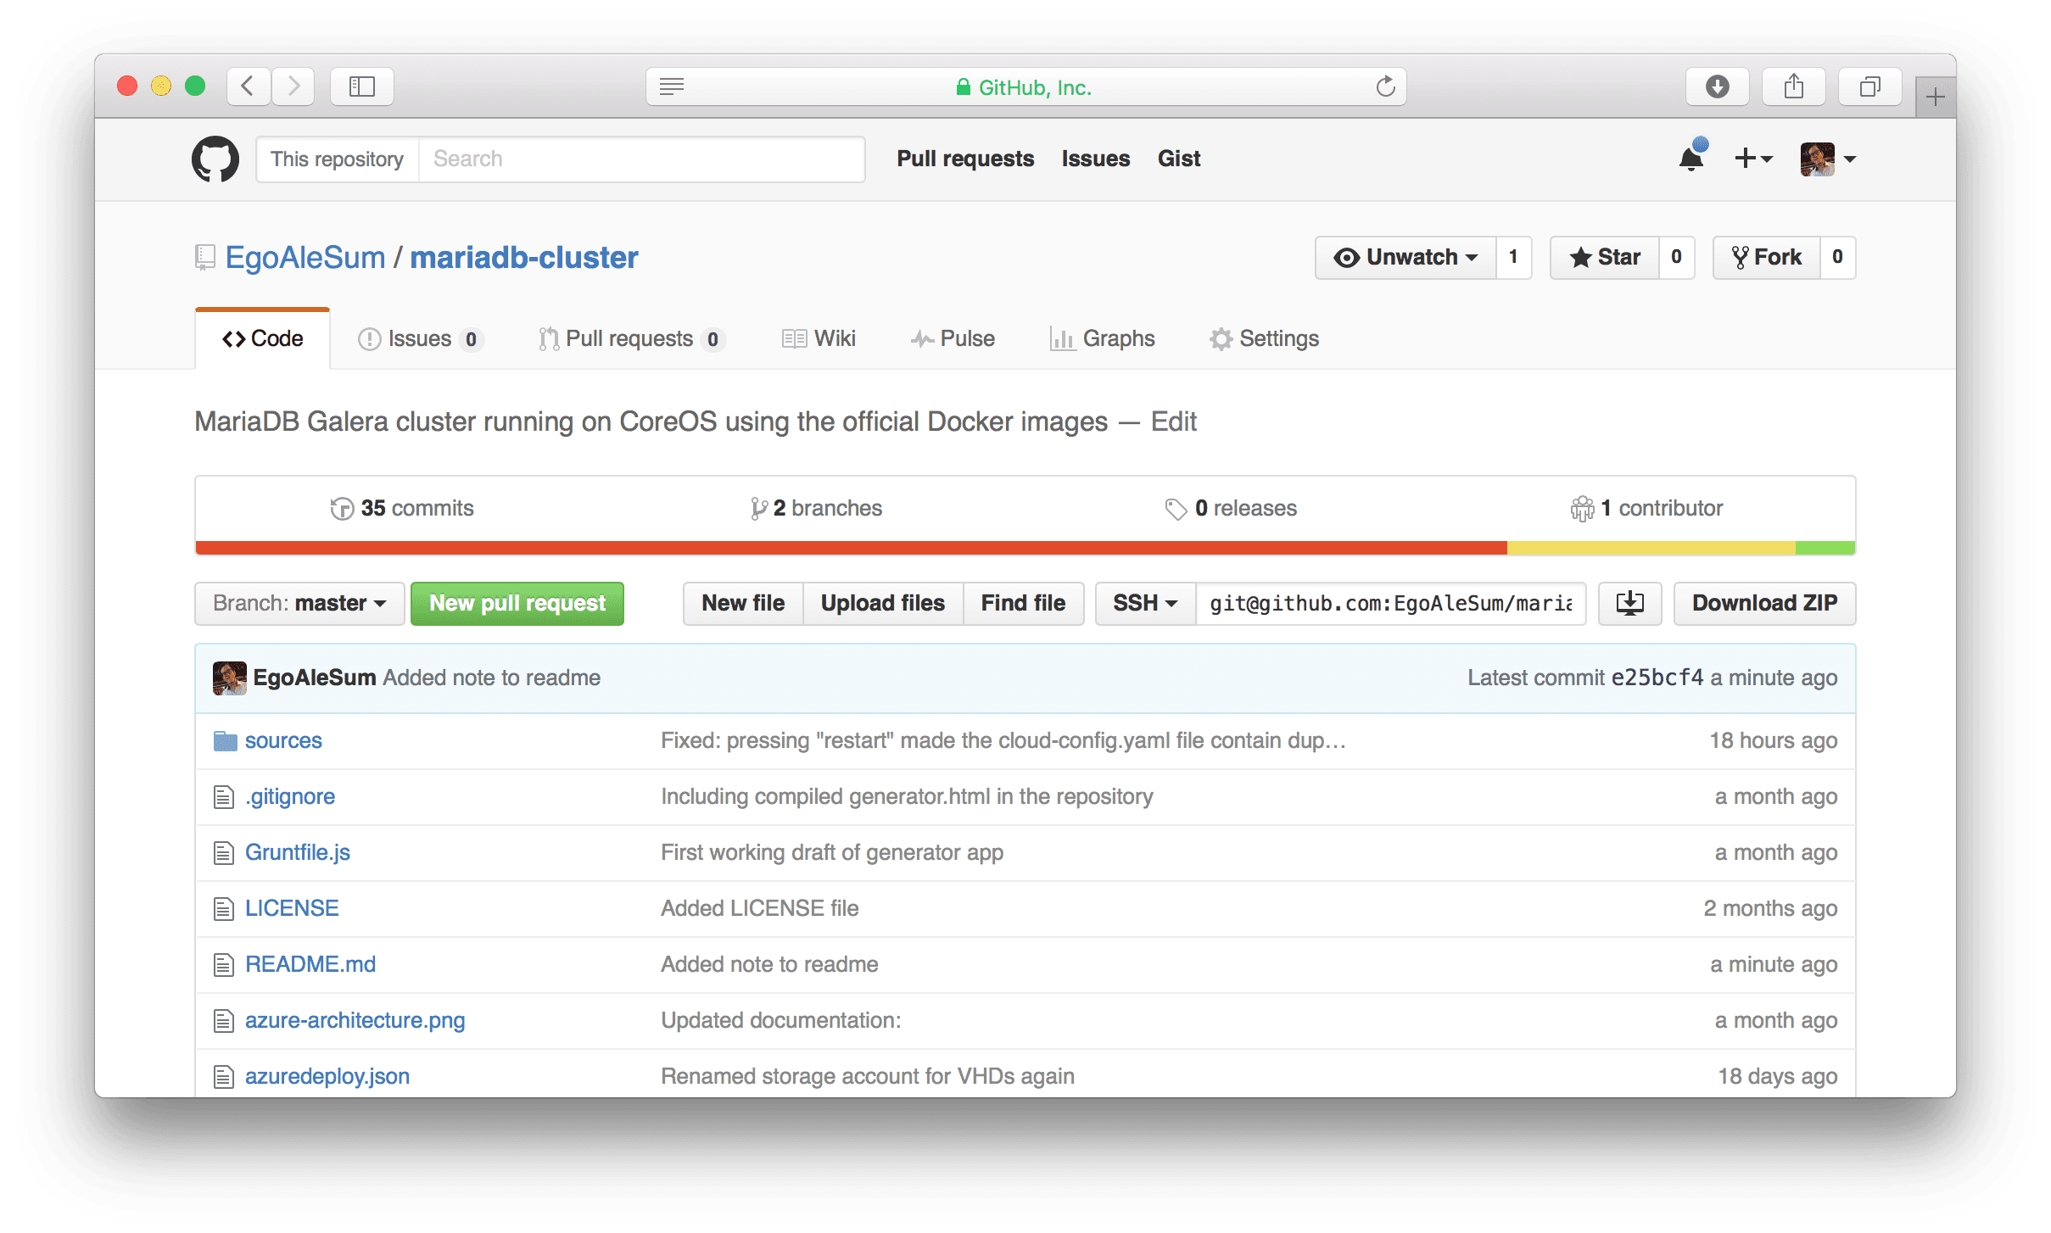Edit the repository description
The width and height of the screenshot is (2051, 1233).
(x=1173, y=421)
